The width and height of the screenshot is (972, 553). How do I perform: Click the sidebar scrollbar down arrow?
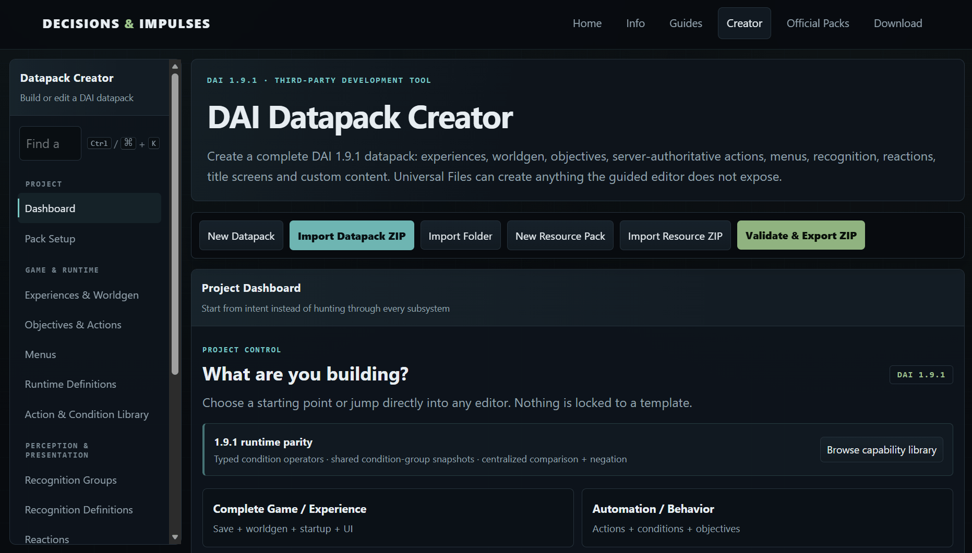(x=175, y=537)
